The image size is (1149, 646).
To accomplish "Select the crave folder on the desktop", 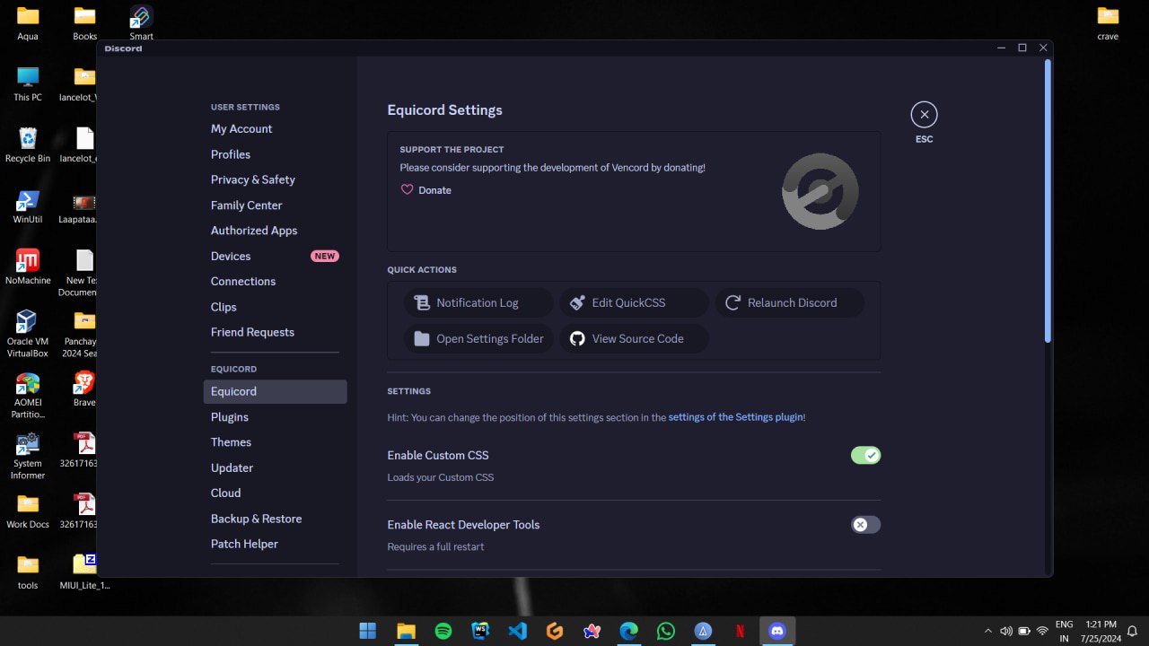I will [x=1108, y=22].
